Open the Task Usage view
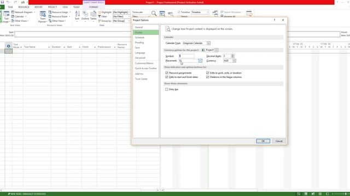 (x=6, y=17)
